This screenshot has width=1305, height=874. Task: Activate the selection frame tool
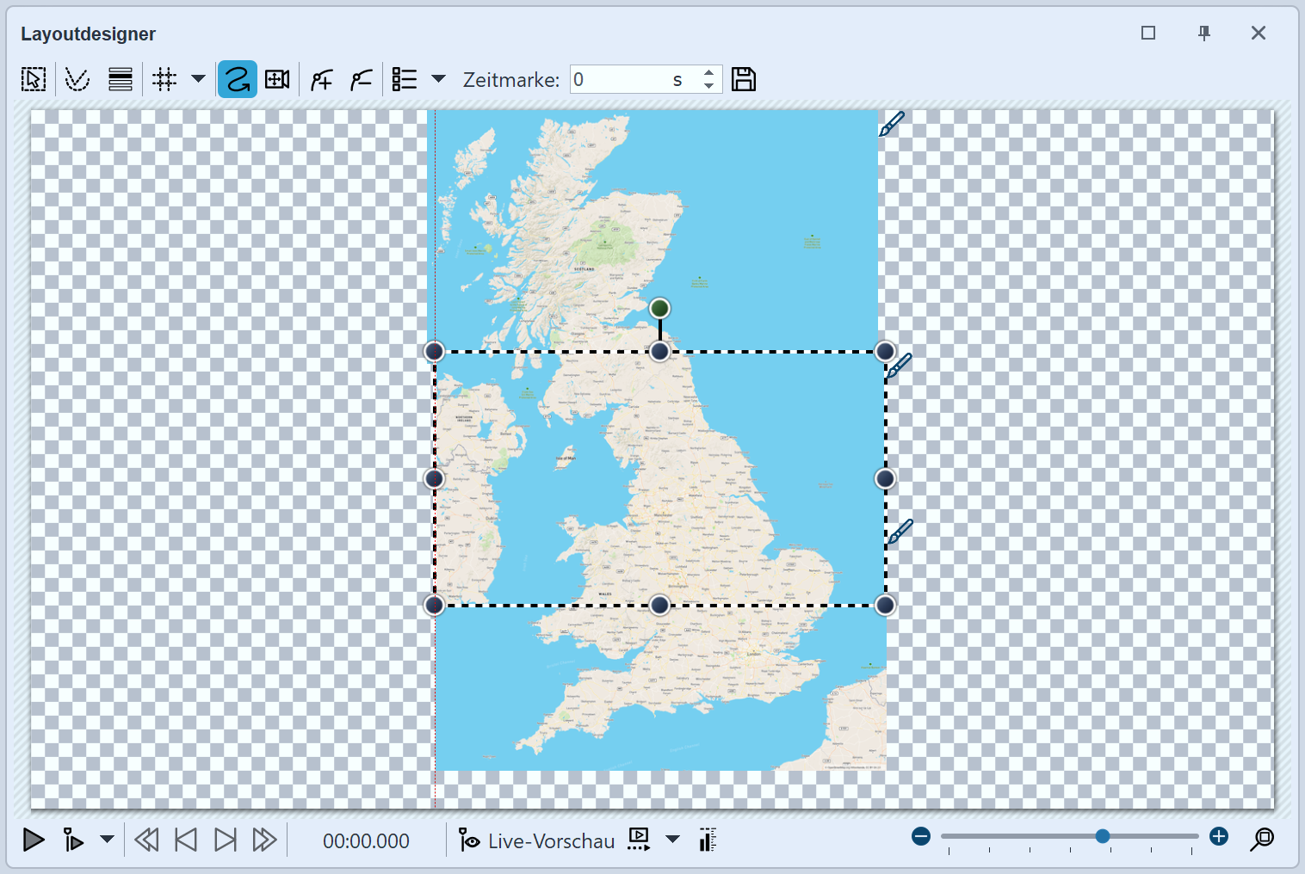click(x=34, y=80)
